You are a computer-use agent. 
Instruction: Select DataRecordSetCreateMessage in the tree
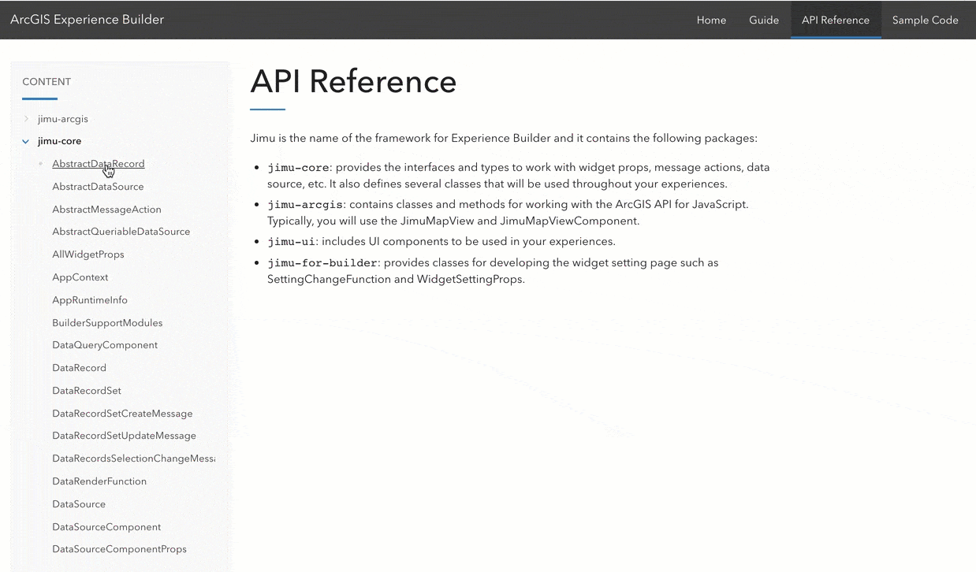(x=122, y=413)
